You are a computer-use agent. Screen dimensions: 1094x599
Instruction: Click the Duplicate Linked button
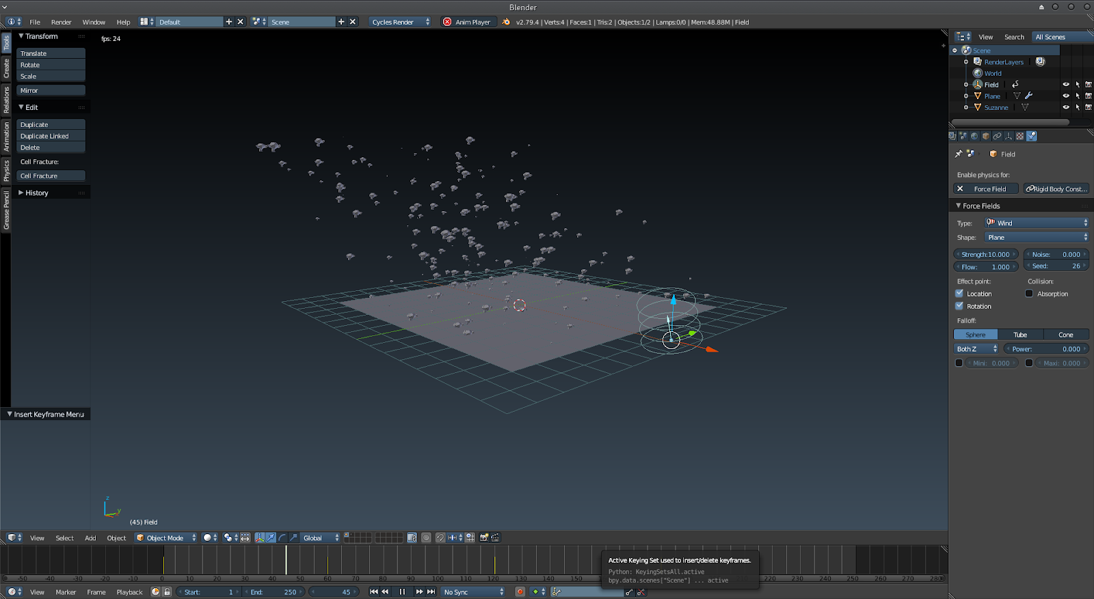point(51,136)
